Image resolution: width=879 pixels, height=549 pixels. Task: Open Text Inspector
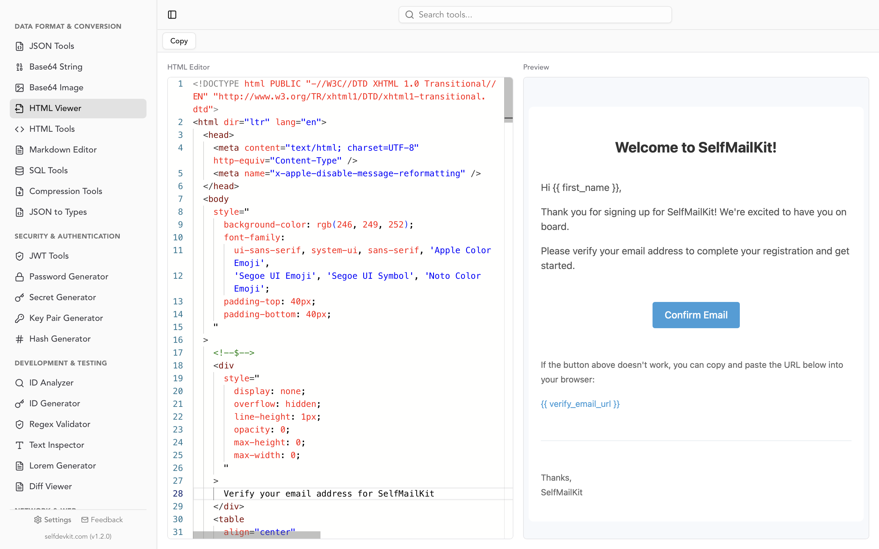tap(78, 445)
